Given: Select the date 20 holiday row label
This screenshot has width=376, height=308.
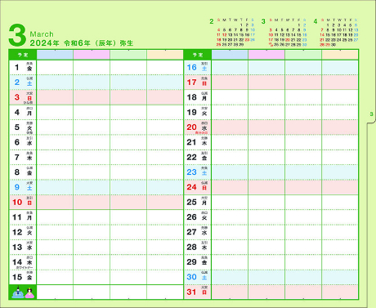Looking at the screenshot, I should (198, 127).
